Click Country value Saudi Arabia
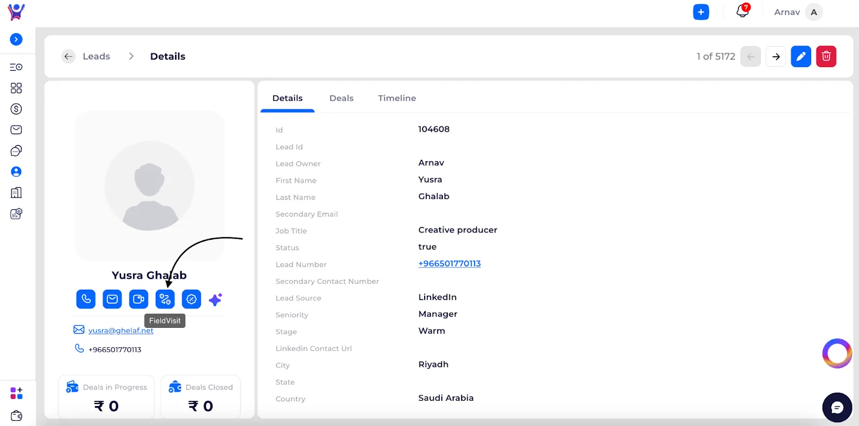 point(446,398)
